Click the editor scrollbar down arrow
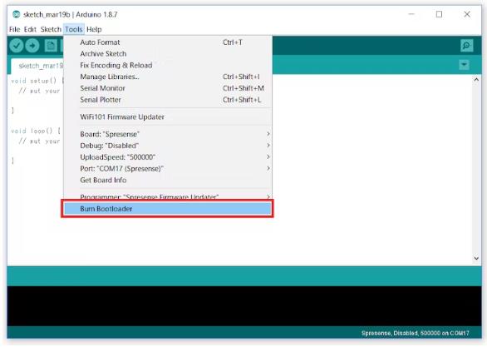This screenshot has width=487, height=347. click(x=476, y=258)
